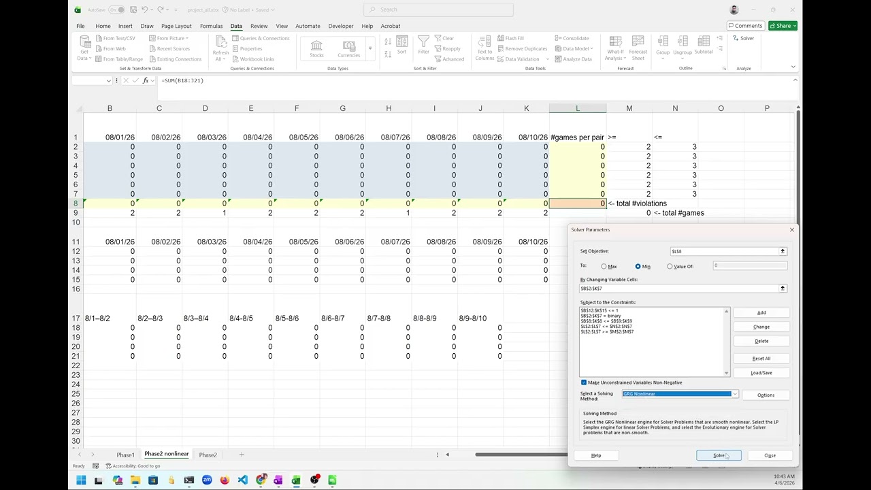Collapse the ribbon with chevron
Viewport: 871px width, 490px height.
click(793, 67)
